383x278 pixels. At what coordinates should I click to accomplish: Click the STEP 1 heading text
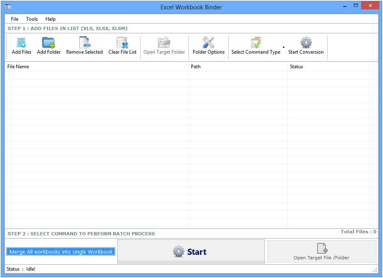point(67,28)
